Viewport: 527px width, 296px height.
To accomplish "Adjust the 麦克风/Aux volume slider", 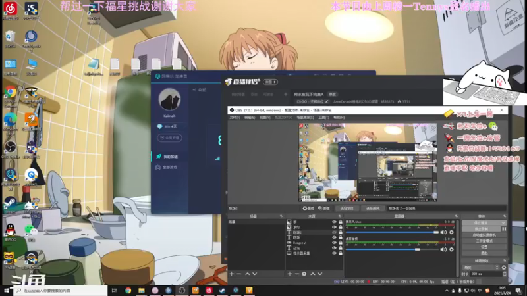I will point(392,232).
